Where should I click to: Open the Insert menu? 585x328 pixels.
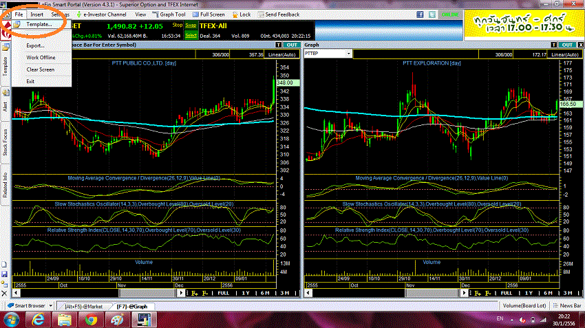pos(37,14)
